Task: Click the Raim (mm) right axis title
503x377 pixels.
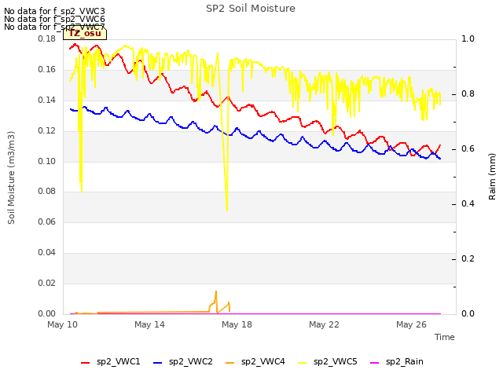Action: click(x=492, y=177)
